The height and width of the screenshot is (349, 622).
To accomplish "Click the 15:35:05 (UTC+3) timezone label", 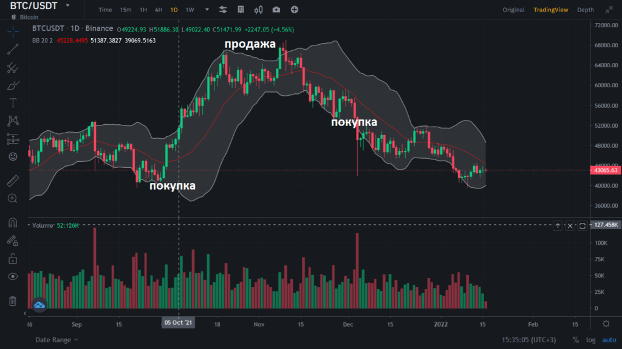I will point(529,340).
